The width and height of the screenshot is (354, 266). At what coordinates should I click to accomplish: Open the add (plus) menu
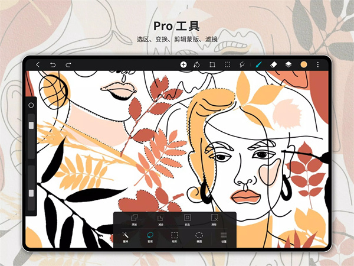pos(183,64)
